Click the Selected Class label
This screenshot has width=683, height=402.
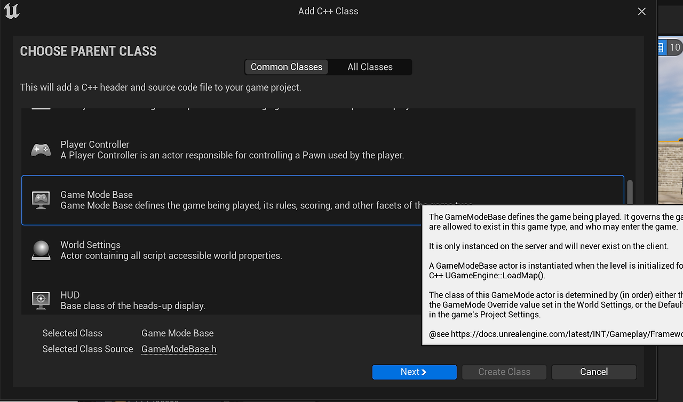[x=72, y=333]
